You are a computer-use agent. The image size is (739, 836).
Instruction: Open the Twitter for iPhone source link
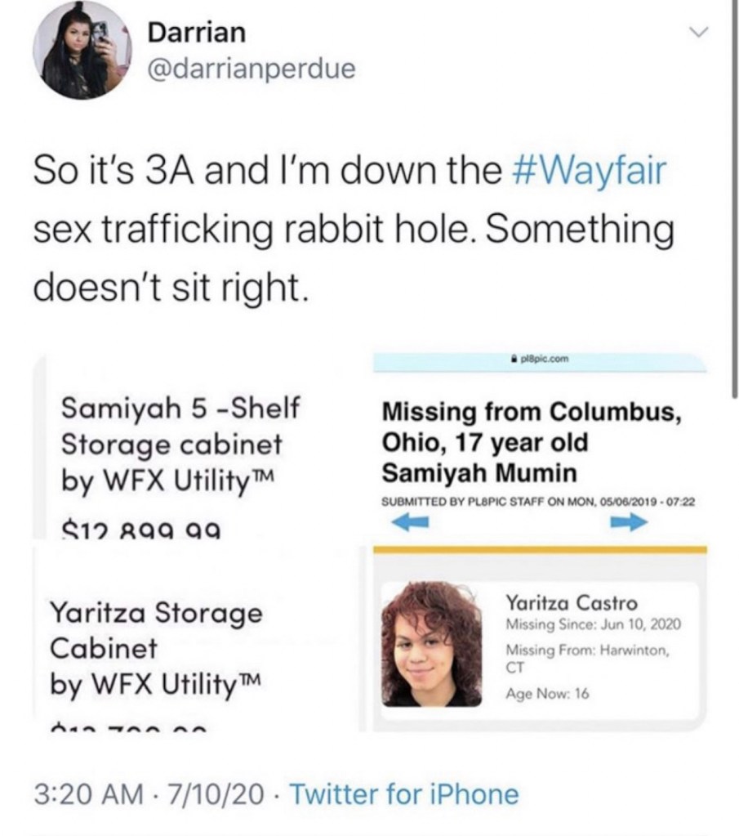pos(404,794)
